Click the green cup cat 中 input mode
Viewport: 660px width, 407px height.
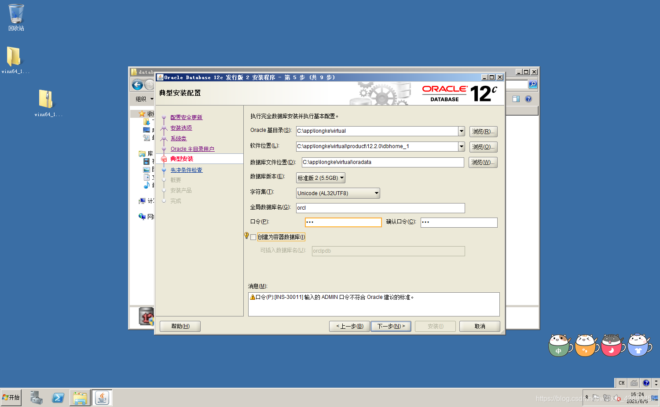(x=560, y=345)
